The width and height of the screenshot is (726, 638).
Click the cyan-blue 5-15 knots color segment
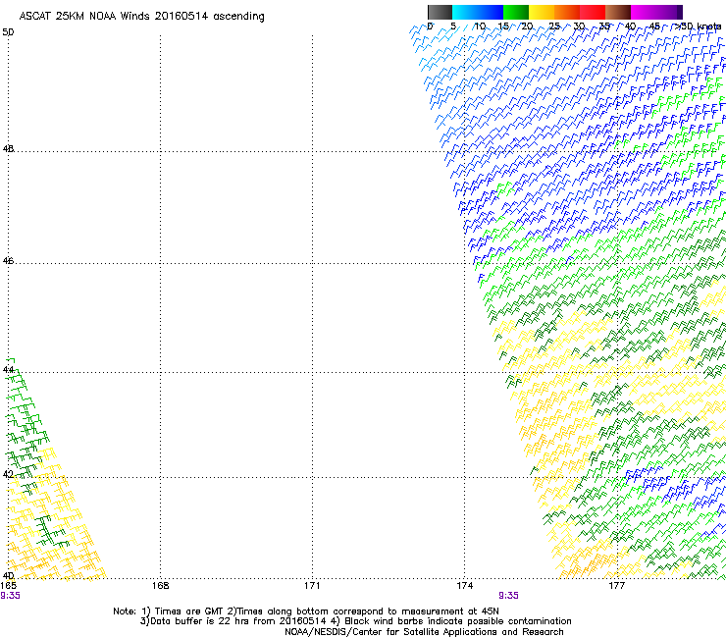(x=478, y=12)
